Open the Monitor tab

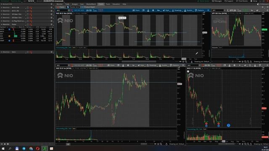60,4
